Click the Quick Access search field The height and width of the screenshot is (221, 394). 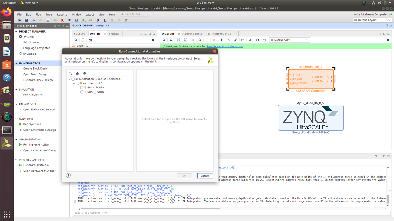135,14
